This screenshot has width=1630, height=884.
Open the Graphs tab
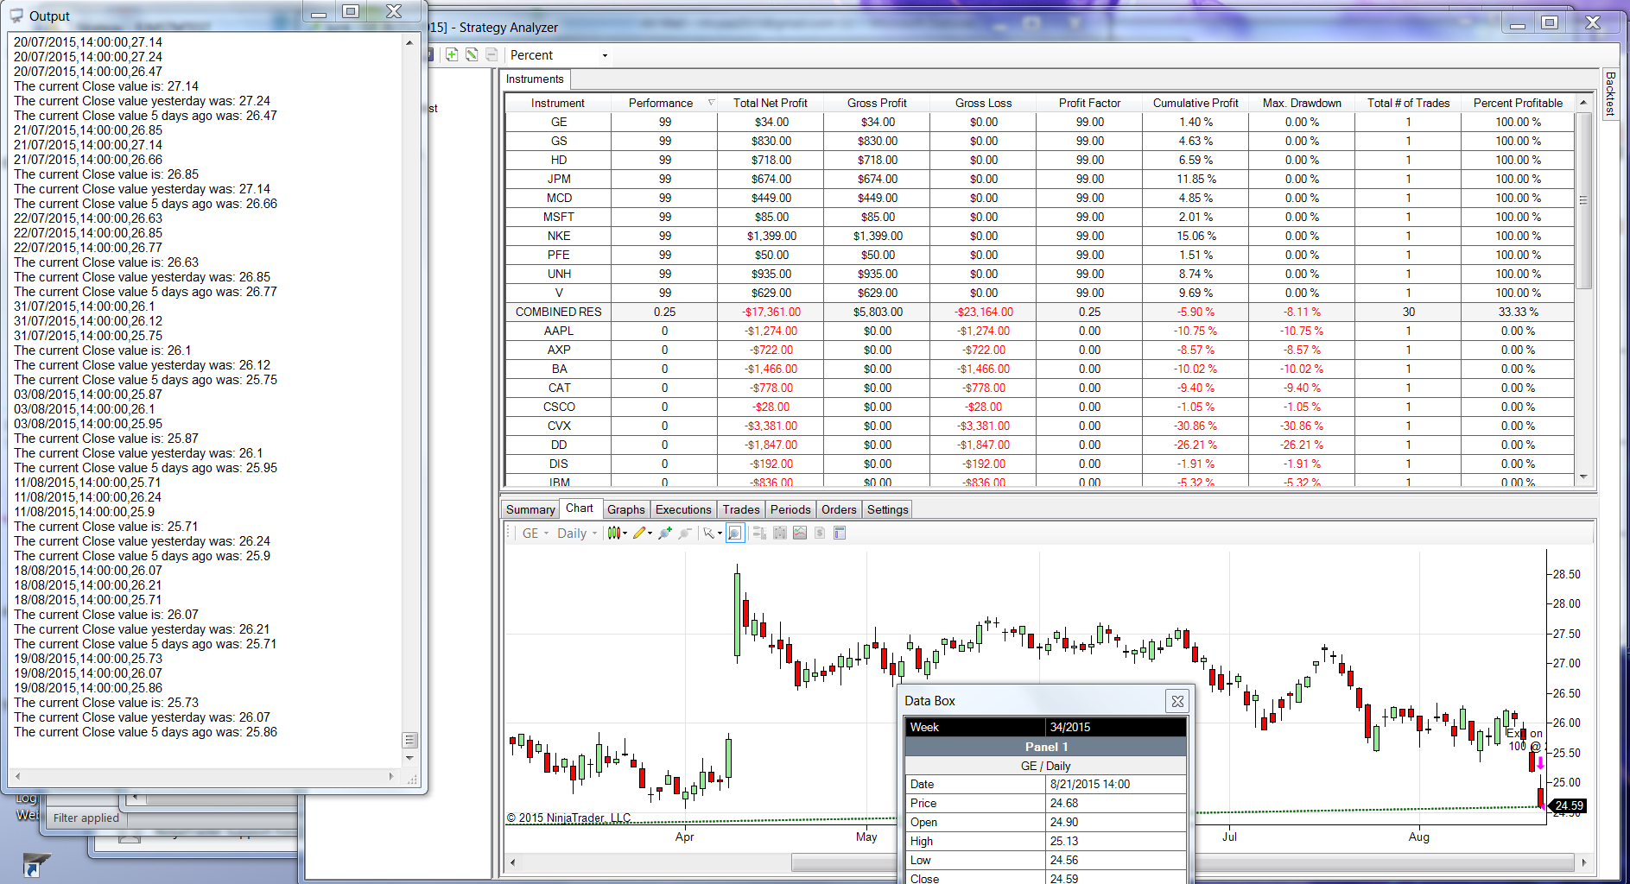point(626,509)
